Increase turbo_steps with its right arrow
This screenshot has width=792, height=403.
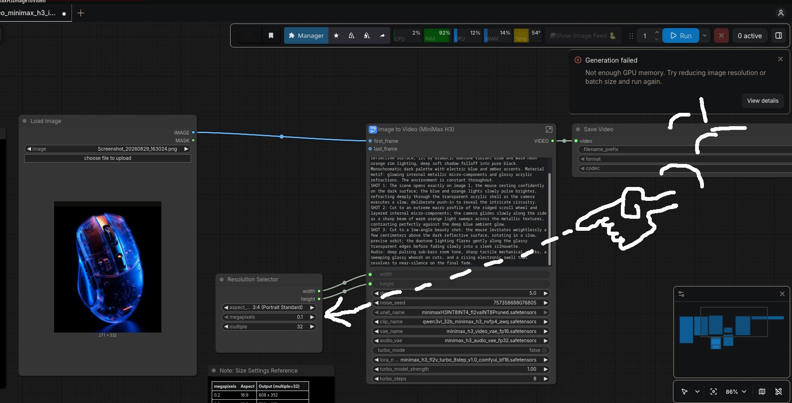546,379
